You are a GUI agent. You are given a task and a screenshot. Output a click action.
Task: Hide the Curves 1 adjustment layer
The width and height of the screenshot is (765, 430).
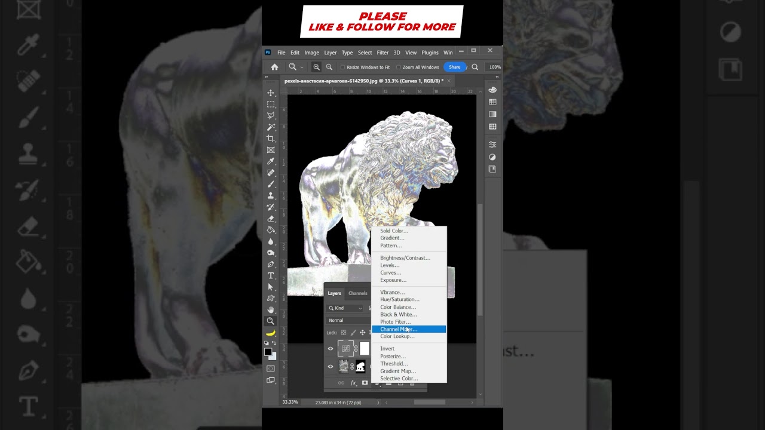pyautogui.click(x=331, y=349)
